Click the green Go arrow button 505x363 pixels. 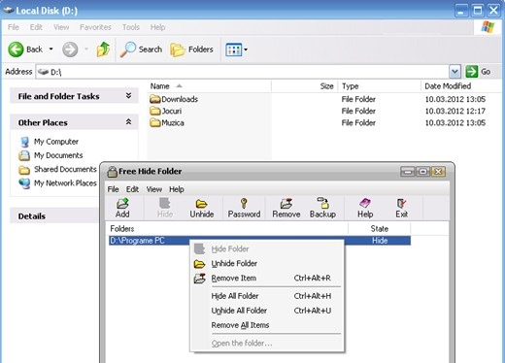472,72
